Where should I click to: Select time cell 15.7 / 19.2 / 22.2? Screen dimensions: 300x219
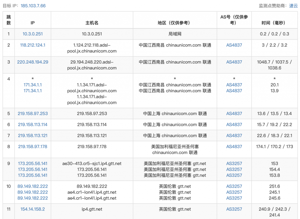(274, 124)
